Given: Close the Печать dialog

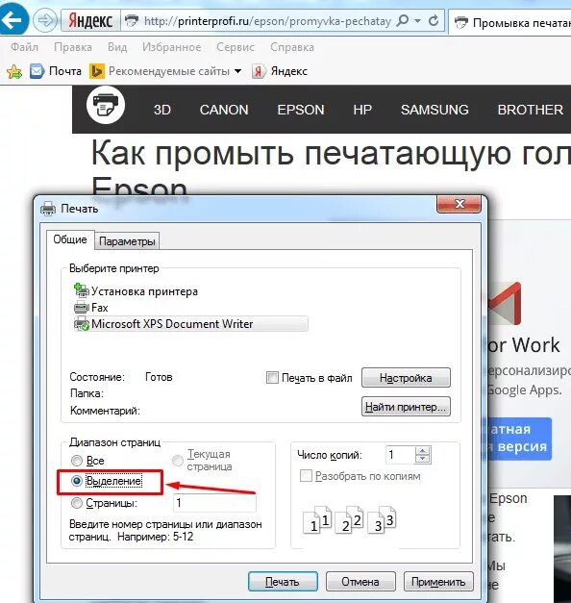Looking at the screenshot, I should (459, 204).
